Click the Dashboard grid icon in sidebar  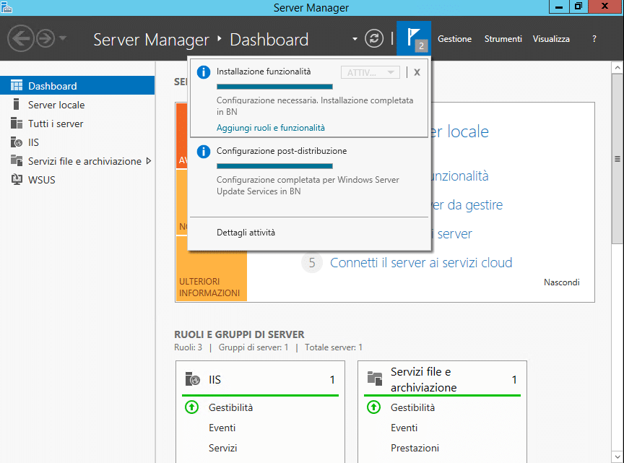point(17,85)
